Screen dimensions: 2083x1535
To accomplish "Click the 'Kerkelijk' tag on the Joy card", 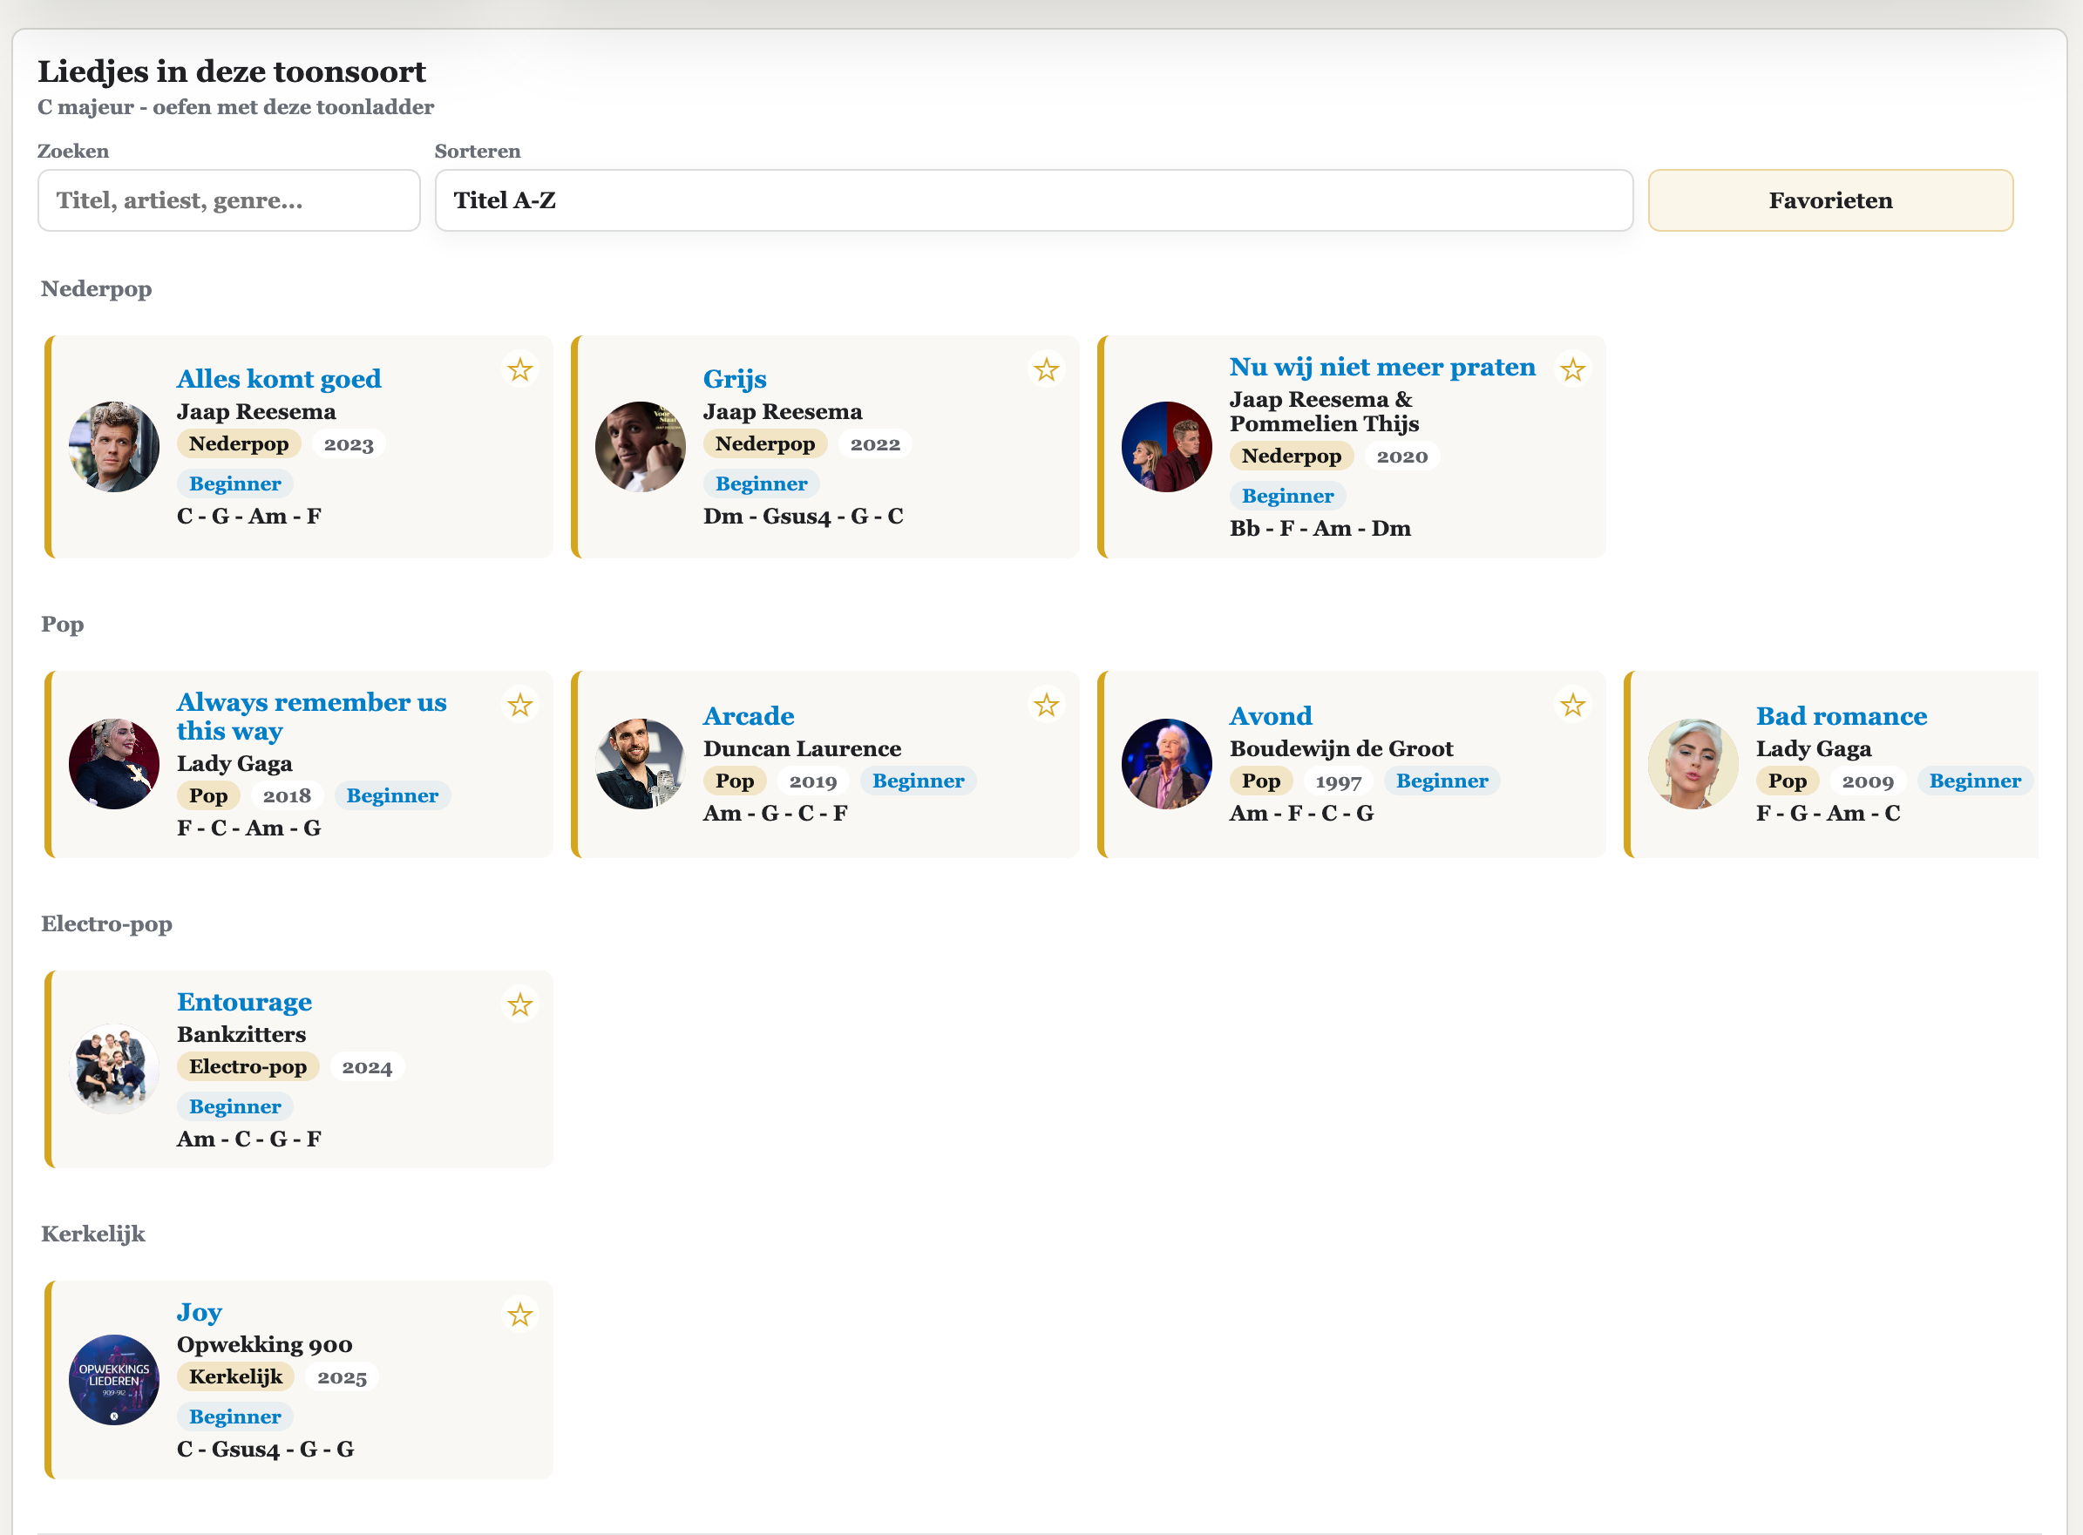I will 236,1377.
